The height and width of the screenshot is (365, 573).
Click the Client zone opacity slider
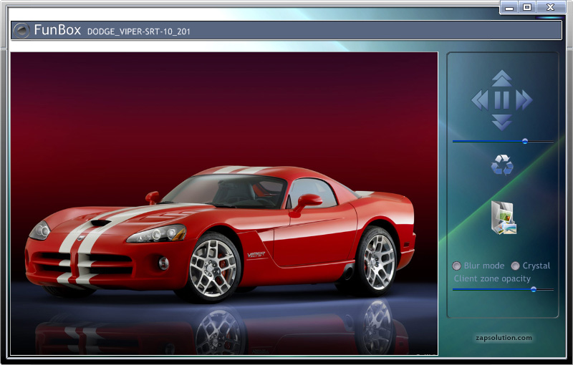(x=503, y=289)
